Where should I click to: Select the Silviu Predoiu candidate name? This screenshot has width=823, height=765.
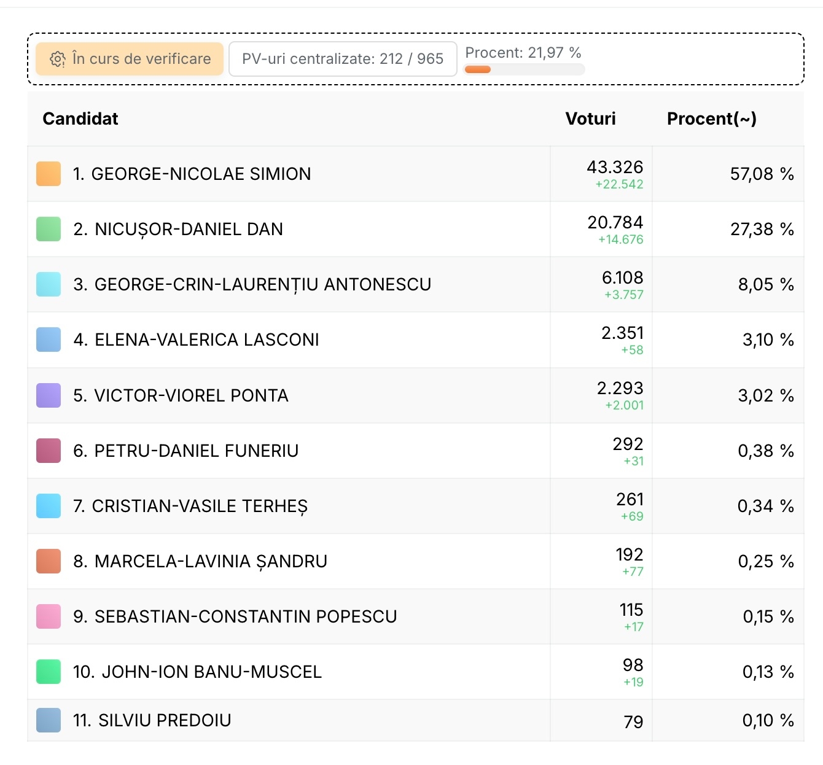pyautogui.click(x=165, y=720)
